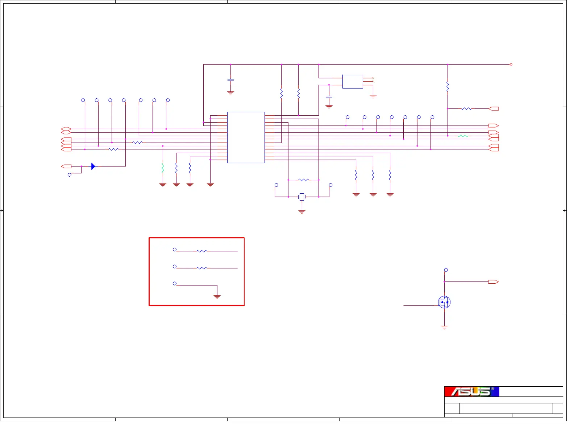This screenshot has width=574, height=444.
Task: Select the ground symbol below the crystal
Action: [302, 211]
